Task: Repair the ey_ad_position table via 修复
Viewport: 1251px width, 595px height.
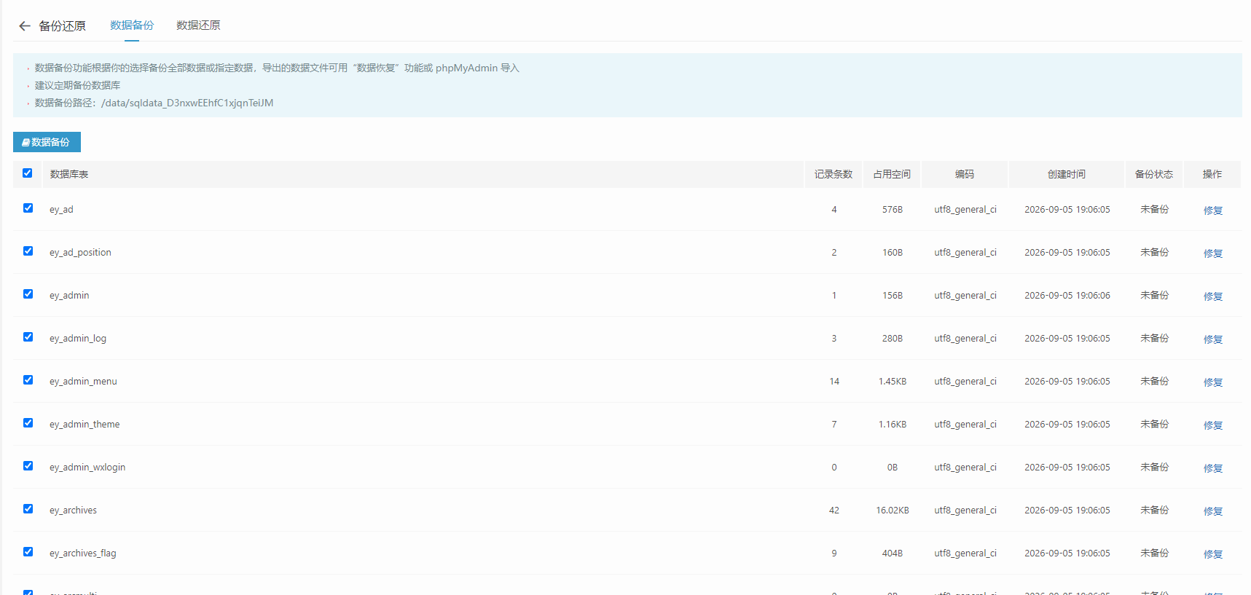Action: pyautogui.click(x=1213, y=253)
